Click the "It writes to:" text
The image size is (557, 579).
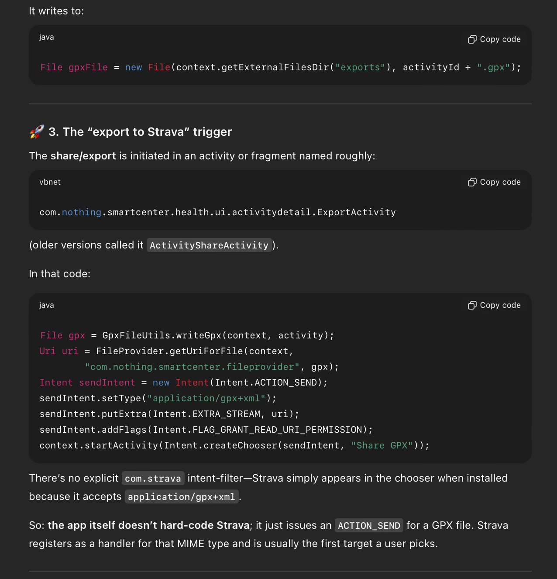click(56, 11)
